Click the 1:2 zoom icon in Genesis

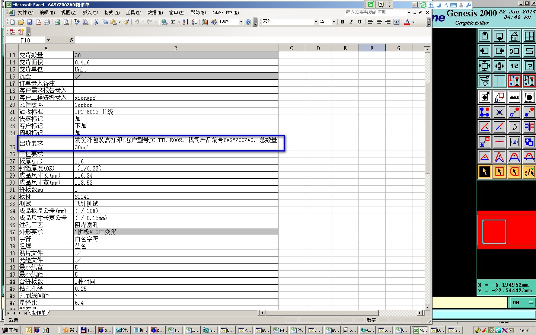514,66
